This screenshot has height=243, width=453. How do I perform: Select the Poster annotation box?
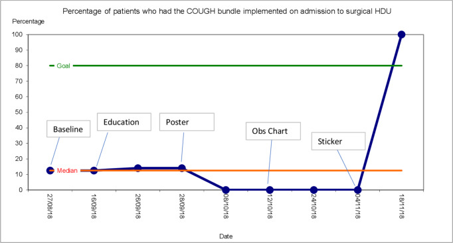pyautogui.click(x=187, y=122)
